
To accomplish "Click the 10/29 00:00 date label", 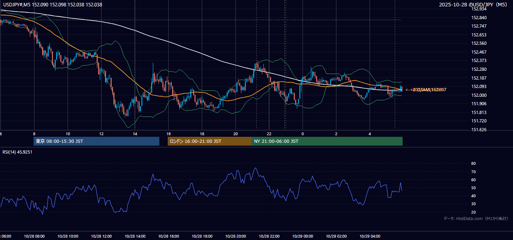I will click(x=303, y=236).
